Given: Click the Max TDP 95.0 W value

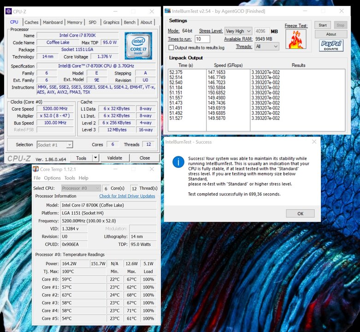Looking at the screenshot, I should click(110, 42).
